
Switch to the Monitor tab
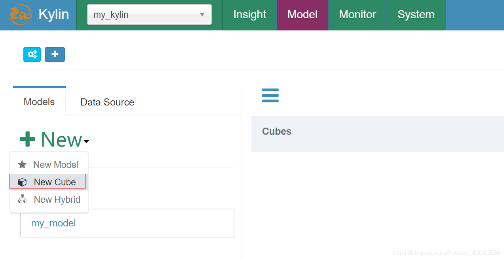pos(358,15)
